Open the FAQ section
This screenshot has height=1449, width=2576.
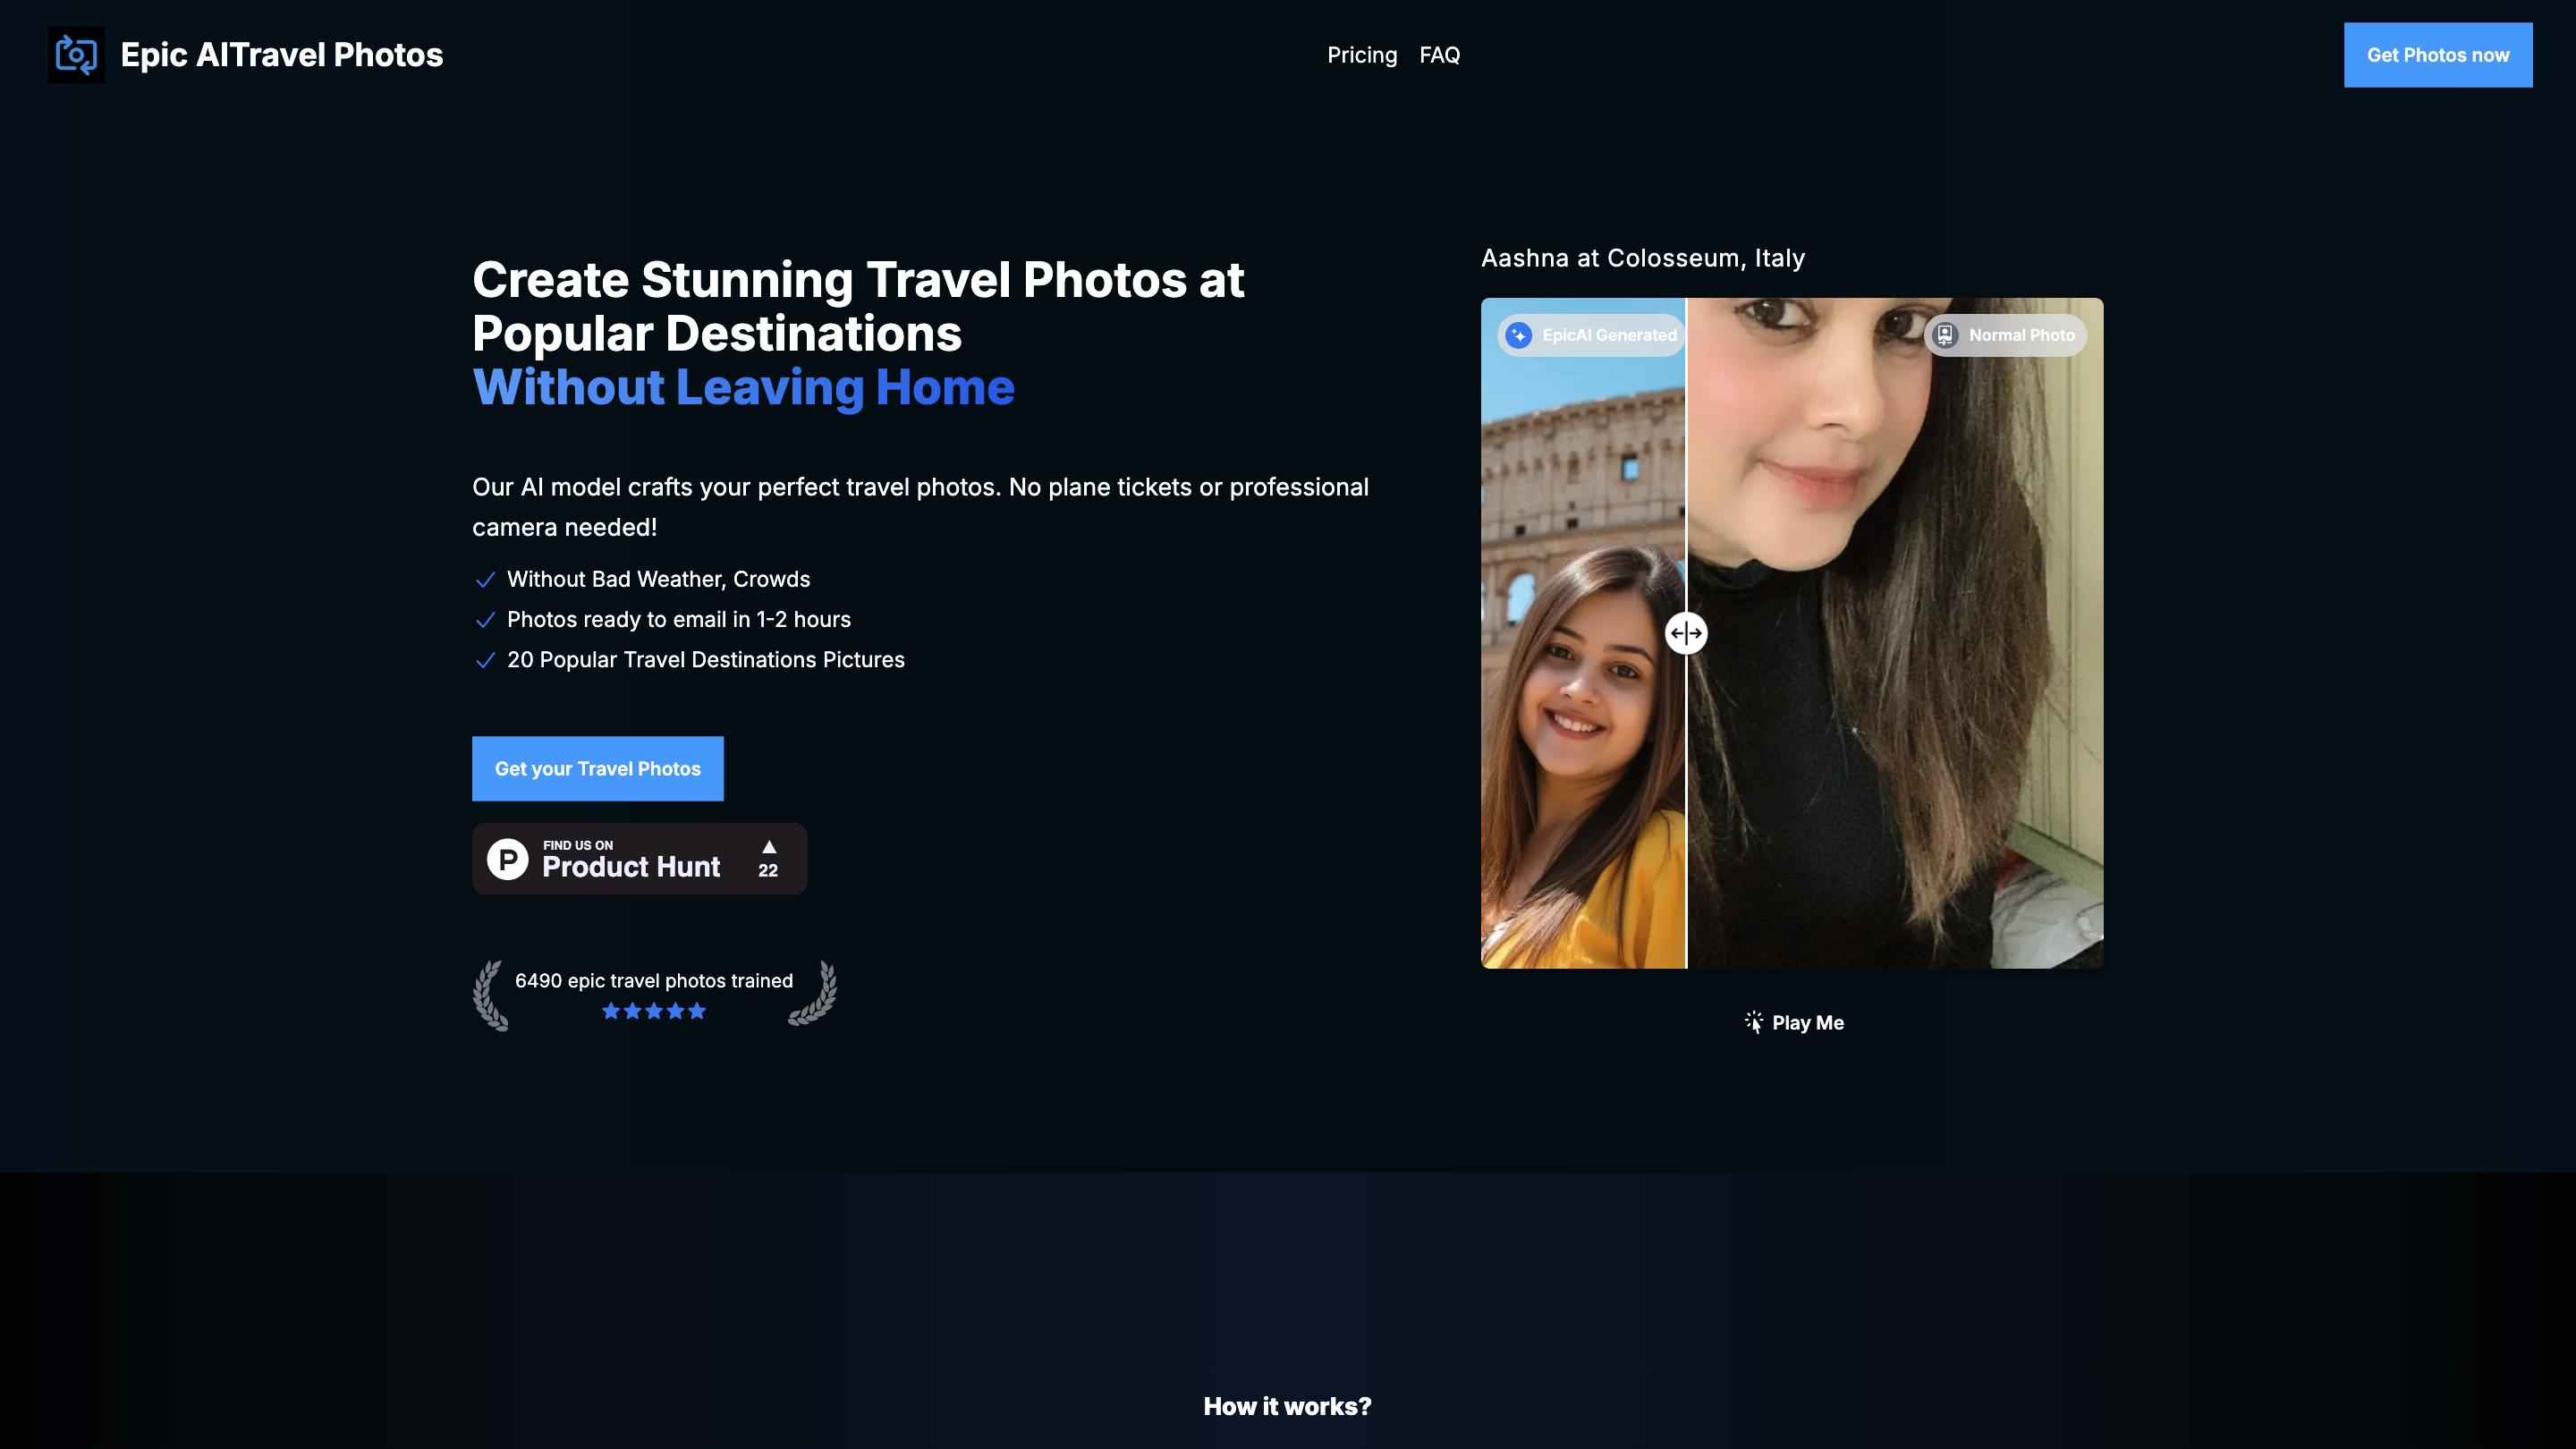1439,55
